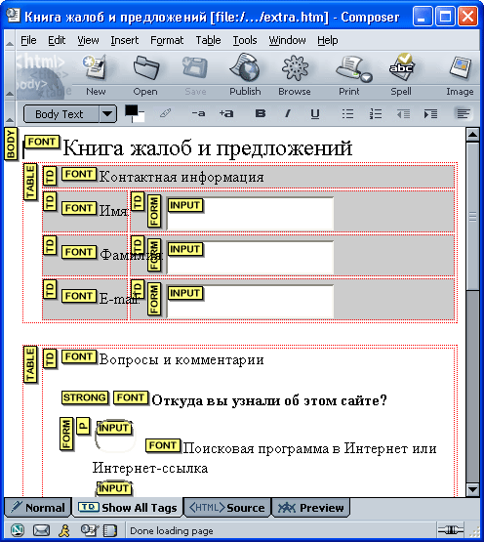The width and height of the screenshot is (484, 542).
Task: Open the Format menu
Action: coord(167,40)
